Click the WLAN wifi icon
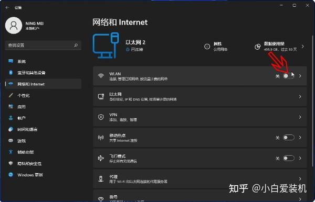This screenshot has width=315, height=202. pyautogui.click(x=101, y=76)
